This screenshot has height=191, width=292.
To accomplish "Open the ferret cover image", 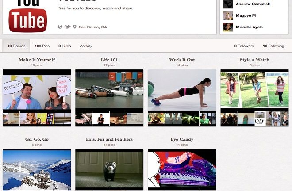I will pyautogui.click(x=109, y=170).
